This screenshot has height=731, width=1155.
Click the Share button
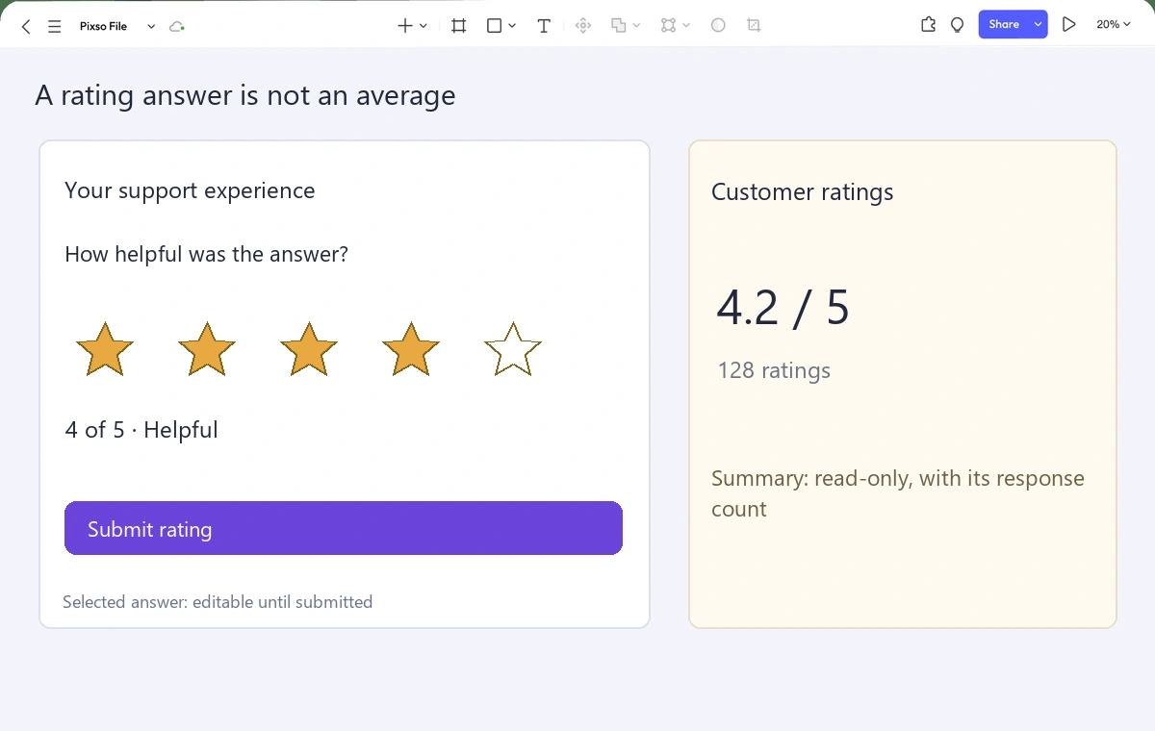[x=1004, y=25]
